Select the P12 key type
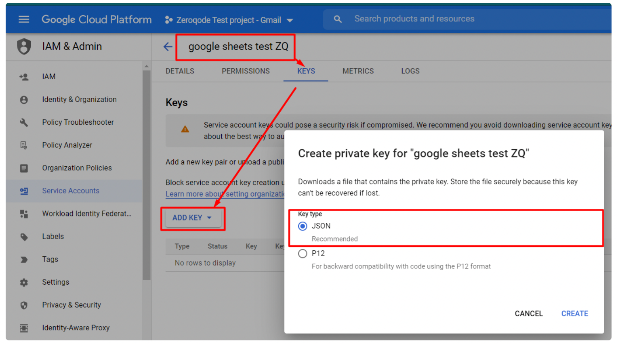 pos(303,254)
